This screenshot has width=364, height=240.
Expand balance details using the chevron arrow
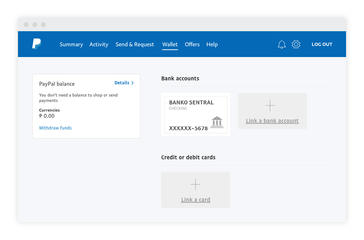click(132, 83)
